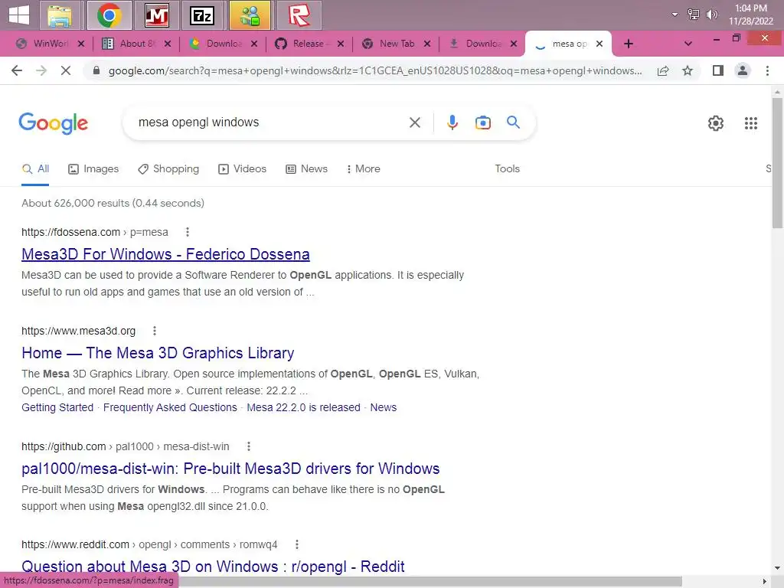Click the network tray icon
This screenshot has height=588, width=784.
coord(693,15)
